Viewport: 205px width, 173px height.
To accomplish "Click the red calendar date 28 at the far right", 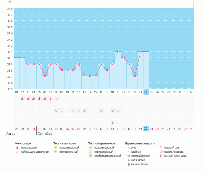I will tap(191, 129).
